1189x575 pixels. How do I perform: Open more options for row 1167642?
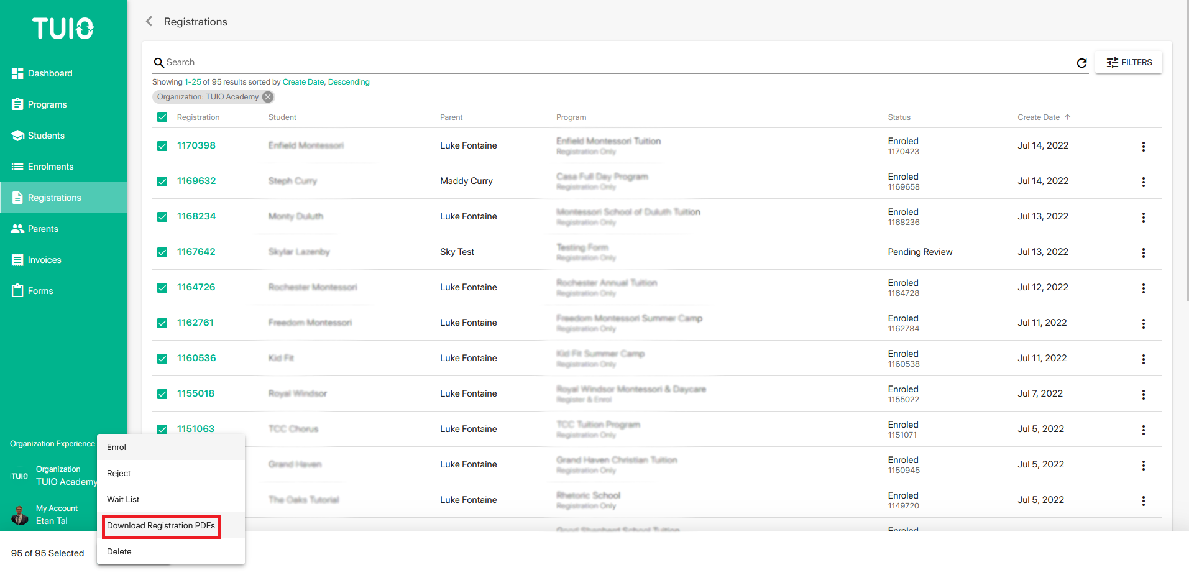1143,252
